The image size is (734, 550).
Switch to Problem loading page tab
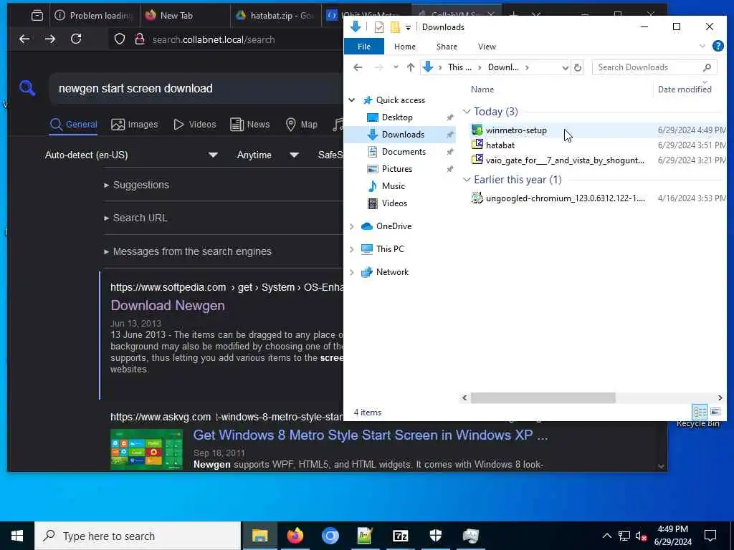(95, 16)
